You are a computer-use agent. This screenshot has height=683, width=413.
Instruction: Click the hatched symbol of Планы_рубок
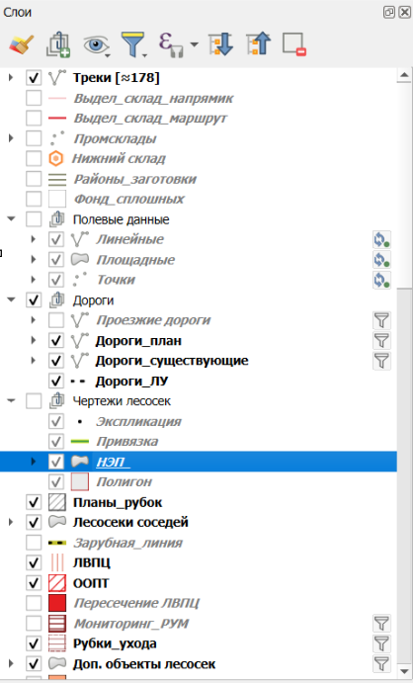tap(57, 502)
